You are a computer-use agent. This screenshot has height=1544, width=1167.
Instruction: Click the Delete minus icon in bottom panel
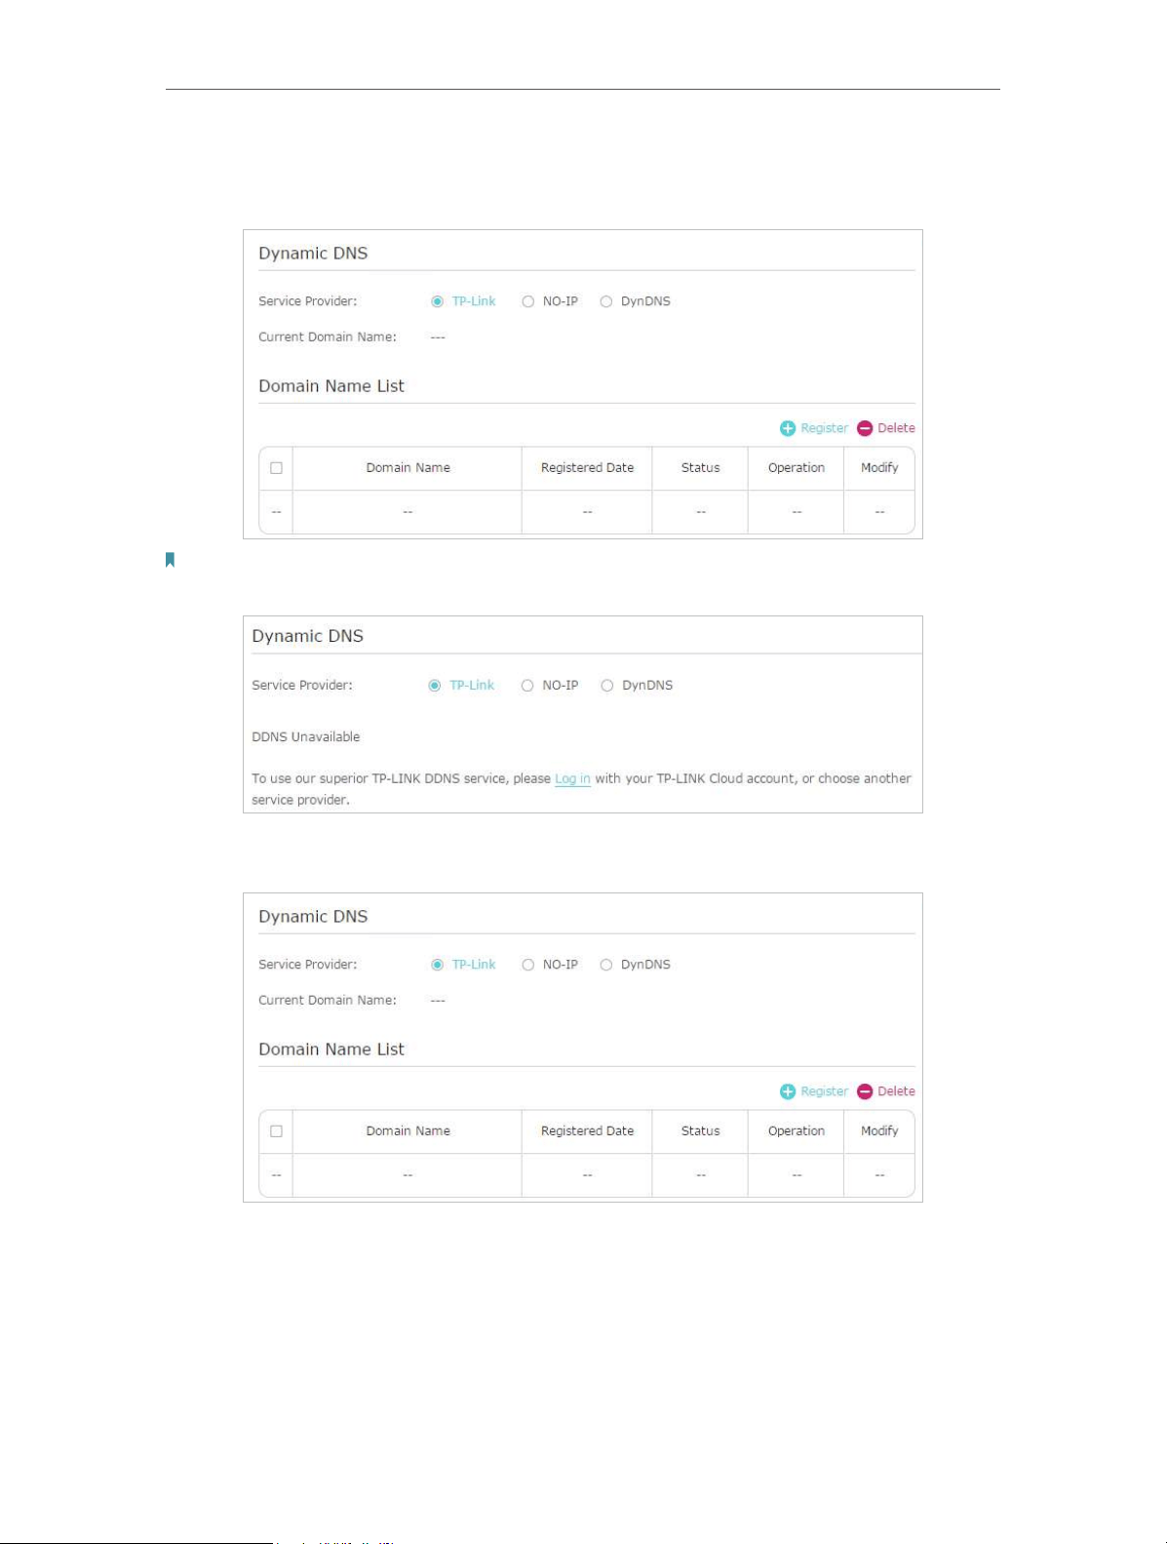(x=865, y=1091)
